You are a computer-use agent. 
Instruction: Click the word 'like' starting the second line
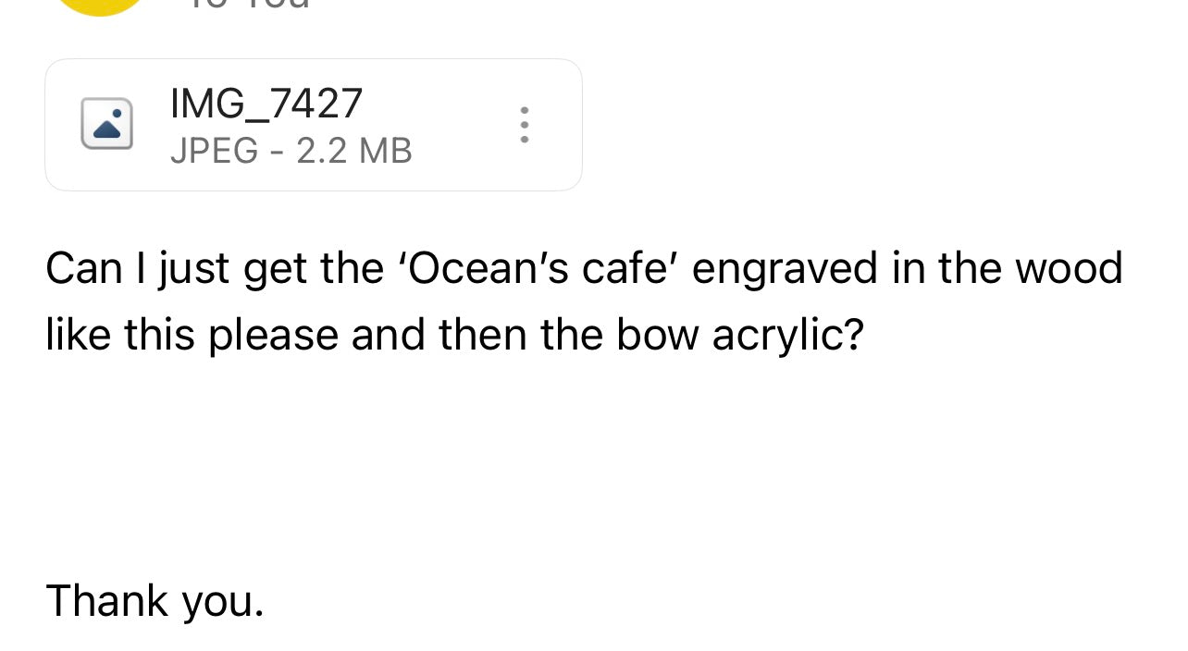pos(79,335)
